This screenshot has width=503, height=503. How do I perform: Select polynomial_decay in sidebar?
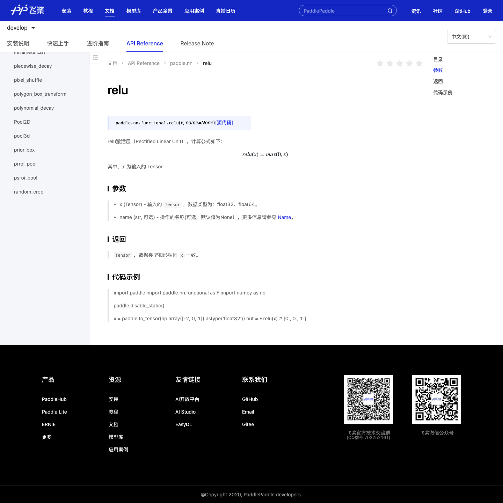(34, 108)
